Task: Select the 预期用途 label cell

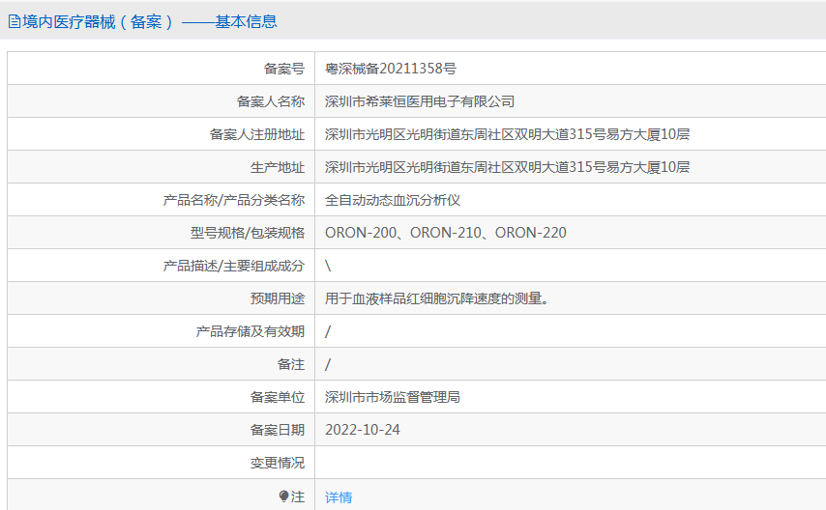Action: [162, 298]
